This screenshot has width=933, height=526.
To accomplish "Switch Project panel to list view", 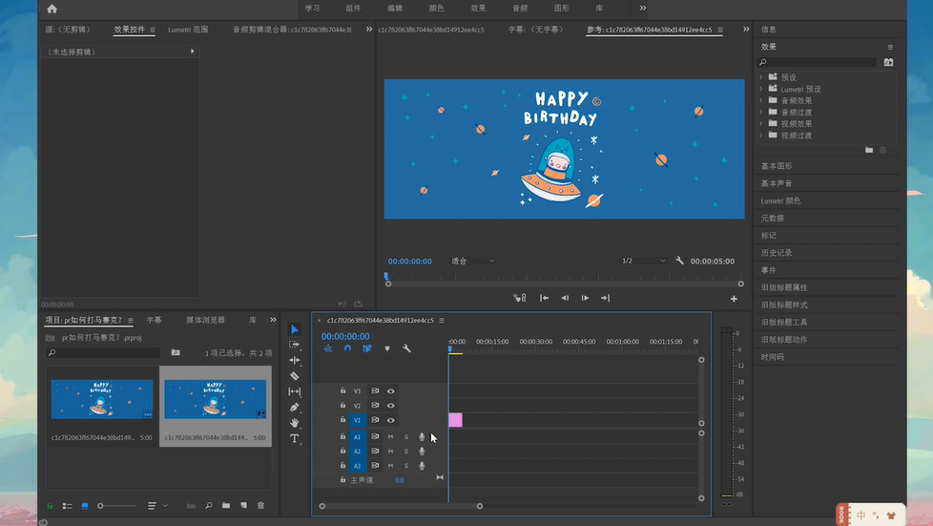I will 67,506.
